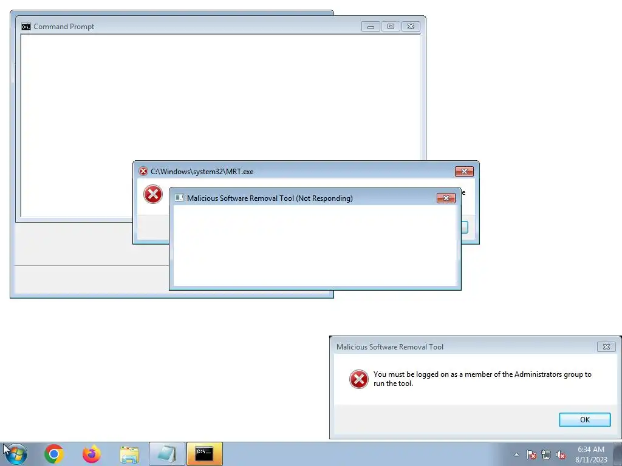Close the Command Prompt window
The width and height of the screenshot is (622, 466).
click(411, 27)
